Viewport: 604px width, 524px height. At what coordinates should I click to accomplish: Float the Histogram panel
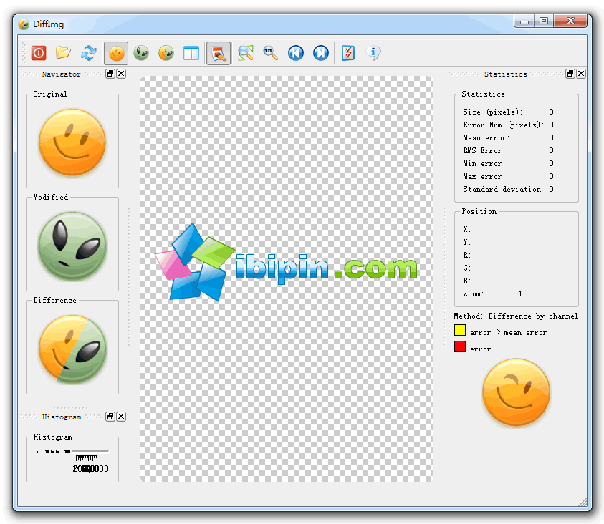[110, 417]
